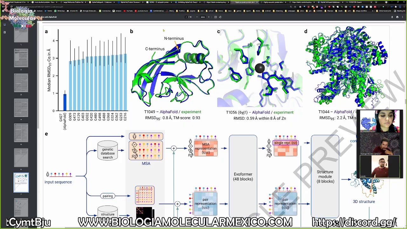This screenshot has height=229, width=407.
Task: Open the YouTube bookmark
Action: click(x=128, y=11)
